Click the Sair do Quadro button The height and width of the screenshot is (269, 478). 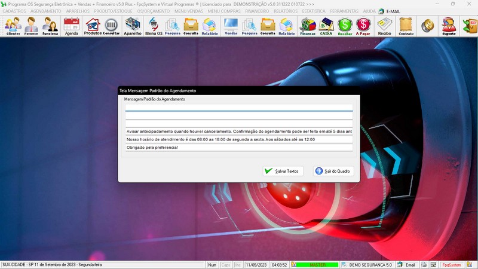pos(334,171)
